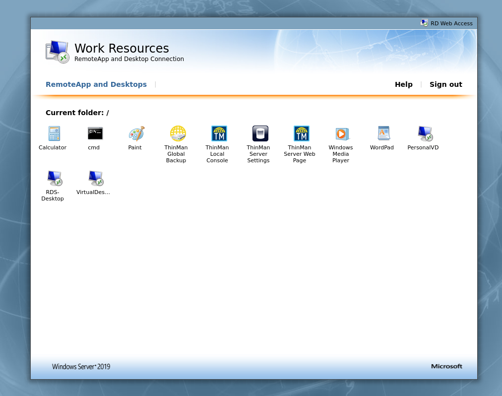Click the "RD Web Access" title text

pos(451,23)
